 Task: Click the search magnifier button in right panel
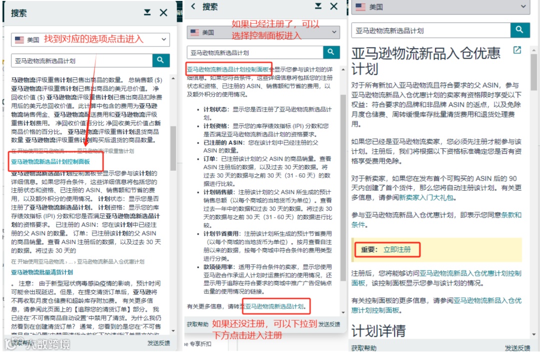coord(519,30)
